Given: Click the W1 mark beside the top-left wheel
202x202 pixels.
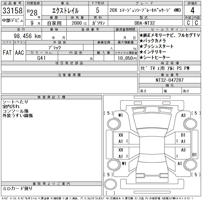Looking at the screenshot, I should click(121, 115).
